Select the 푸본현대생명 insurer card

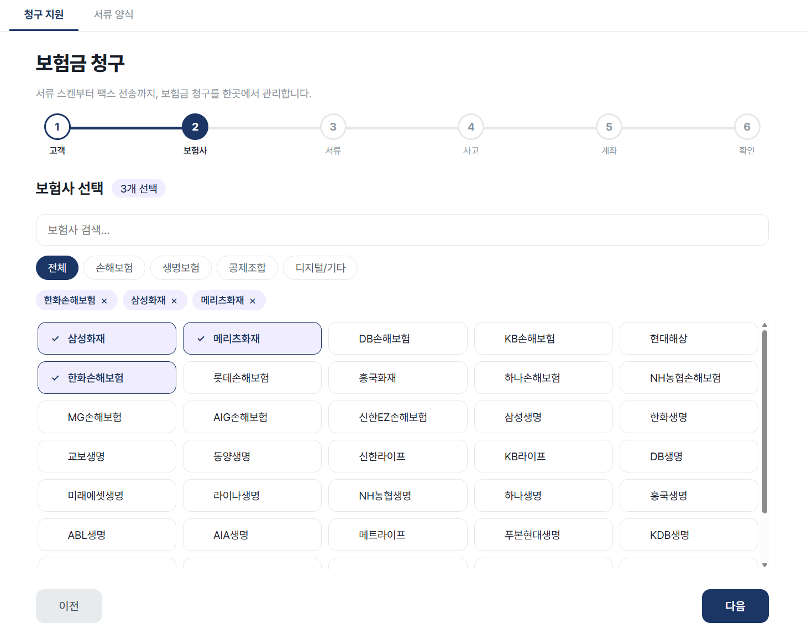click(x=543, y=535)
